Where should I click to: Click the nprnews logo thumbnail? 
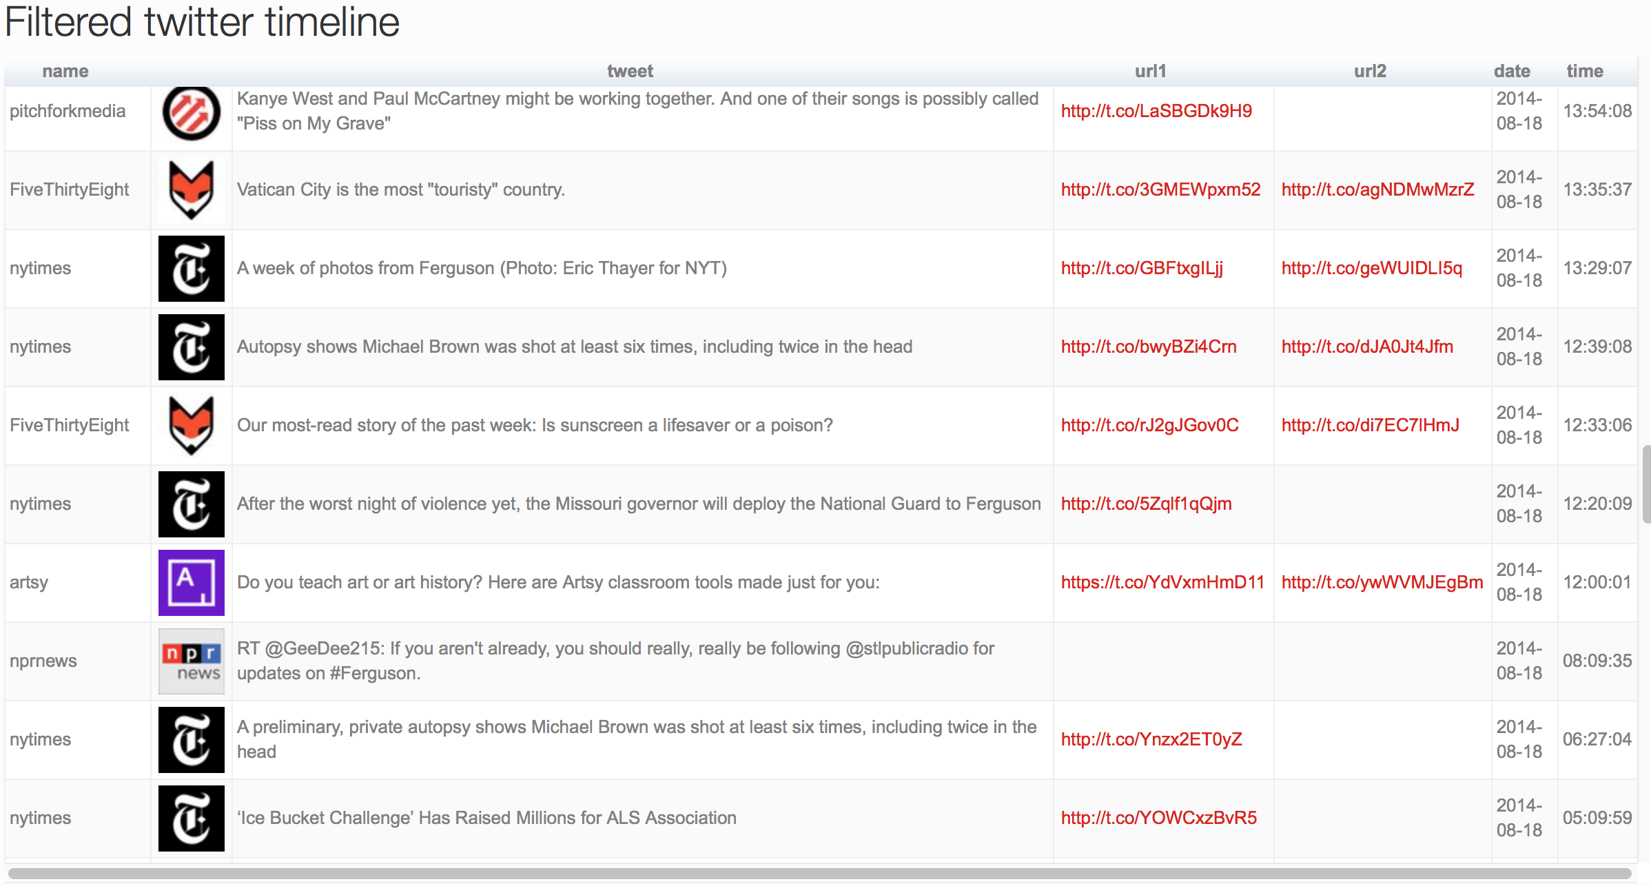pyautogui.click(x=191, y=661)
